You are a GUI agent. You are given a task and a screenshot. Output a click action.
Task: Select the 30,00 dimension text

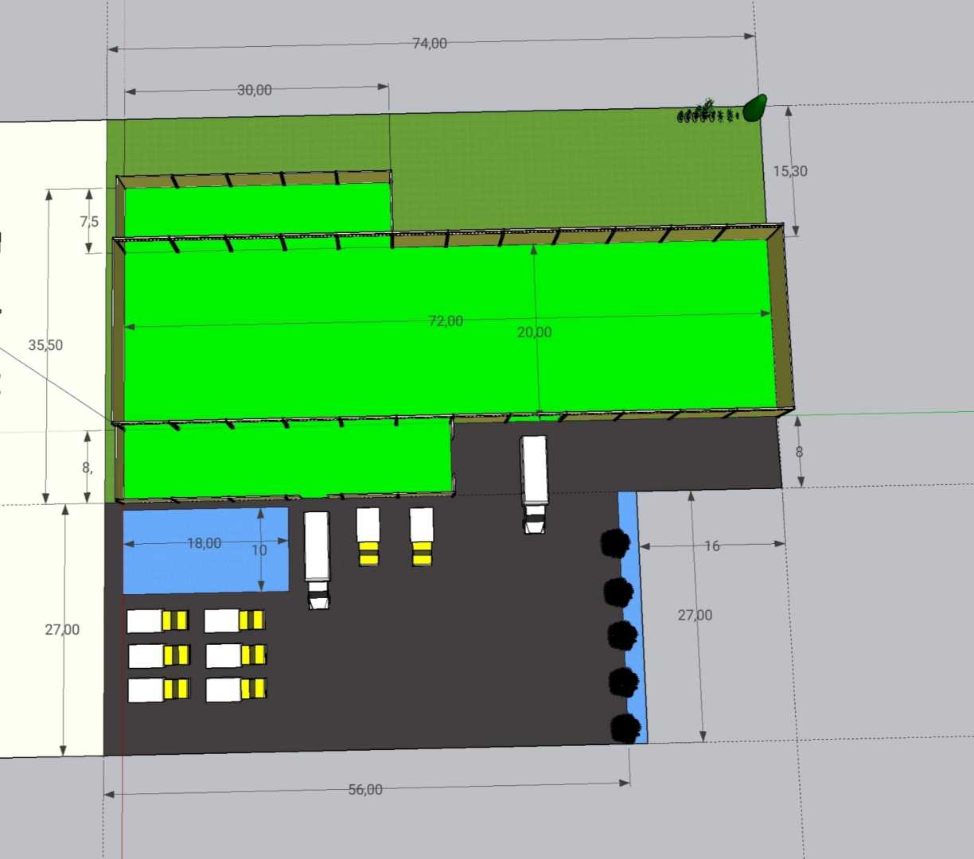point(255,91)
